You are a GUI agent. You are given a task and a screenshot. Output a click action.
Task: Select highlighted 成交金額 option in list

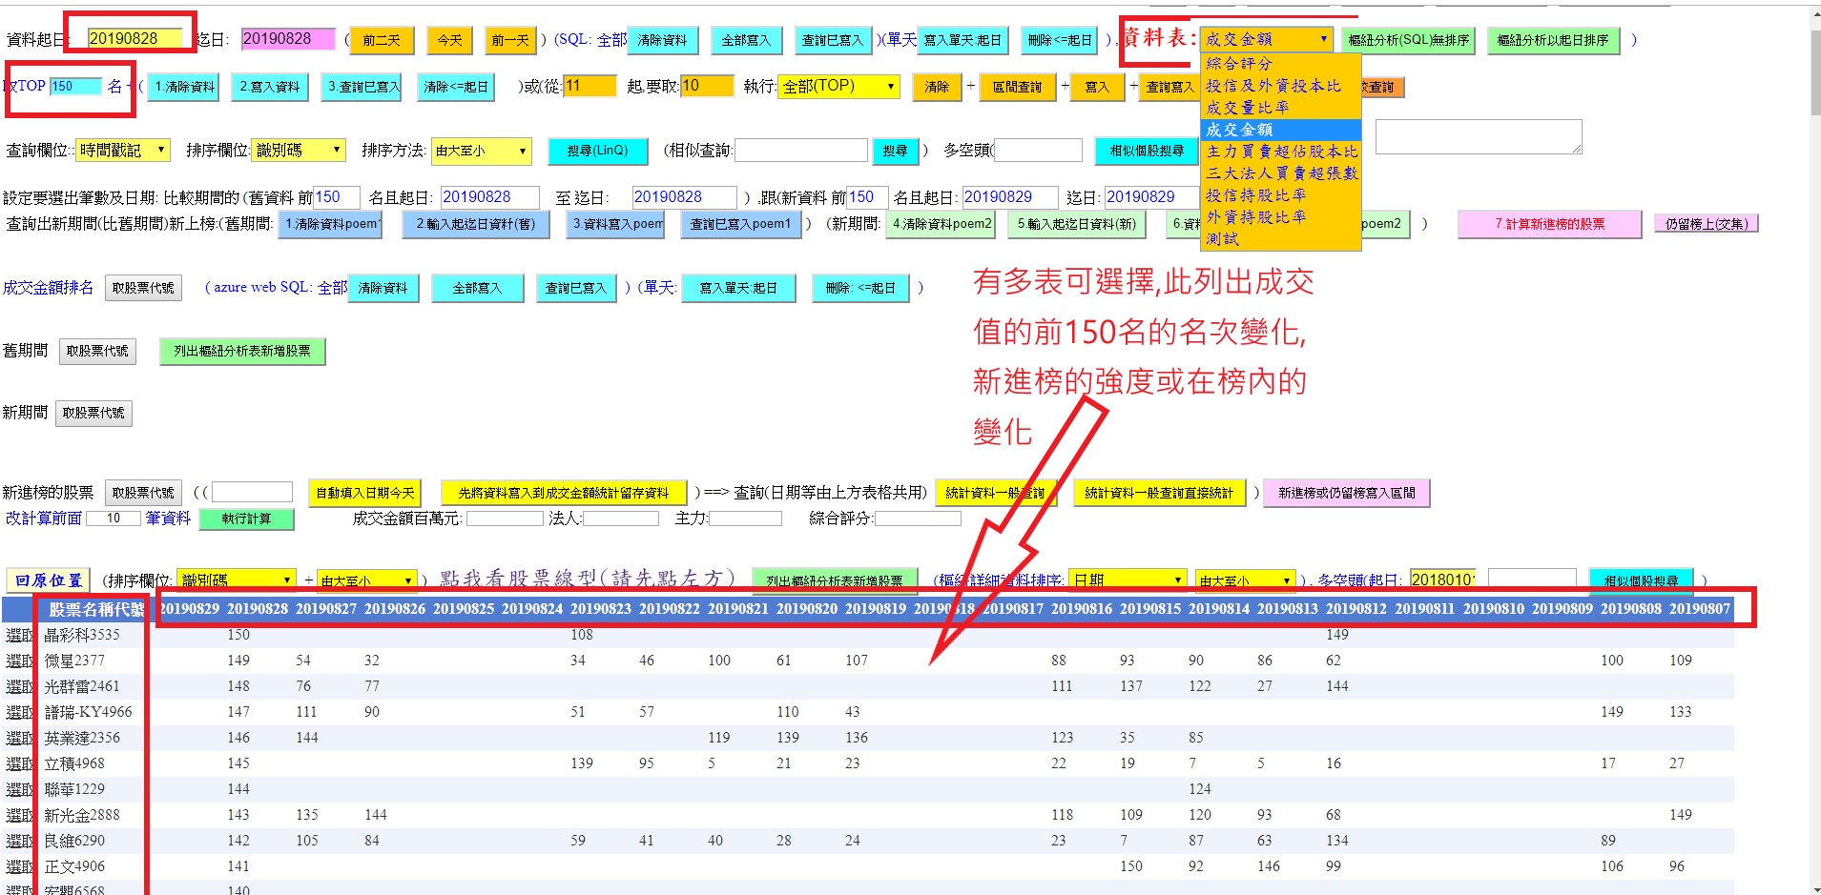click(x=1280, y=130)
